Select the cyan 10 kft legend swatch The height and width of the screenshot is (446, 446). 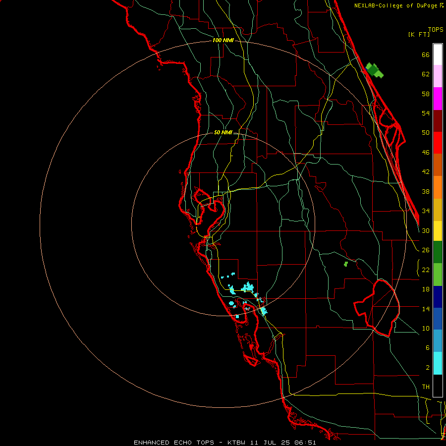tap(438, 363)
